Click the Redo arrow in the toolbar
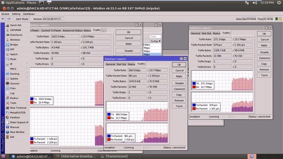This screenshot has height=159, width=283. click(x=9, y=19)
